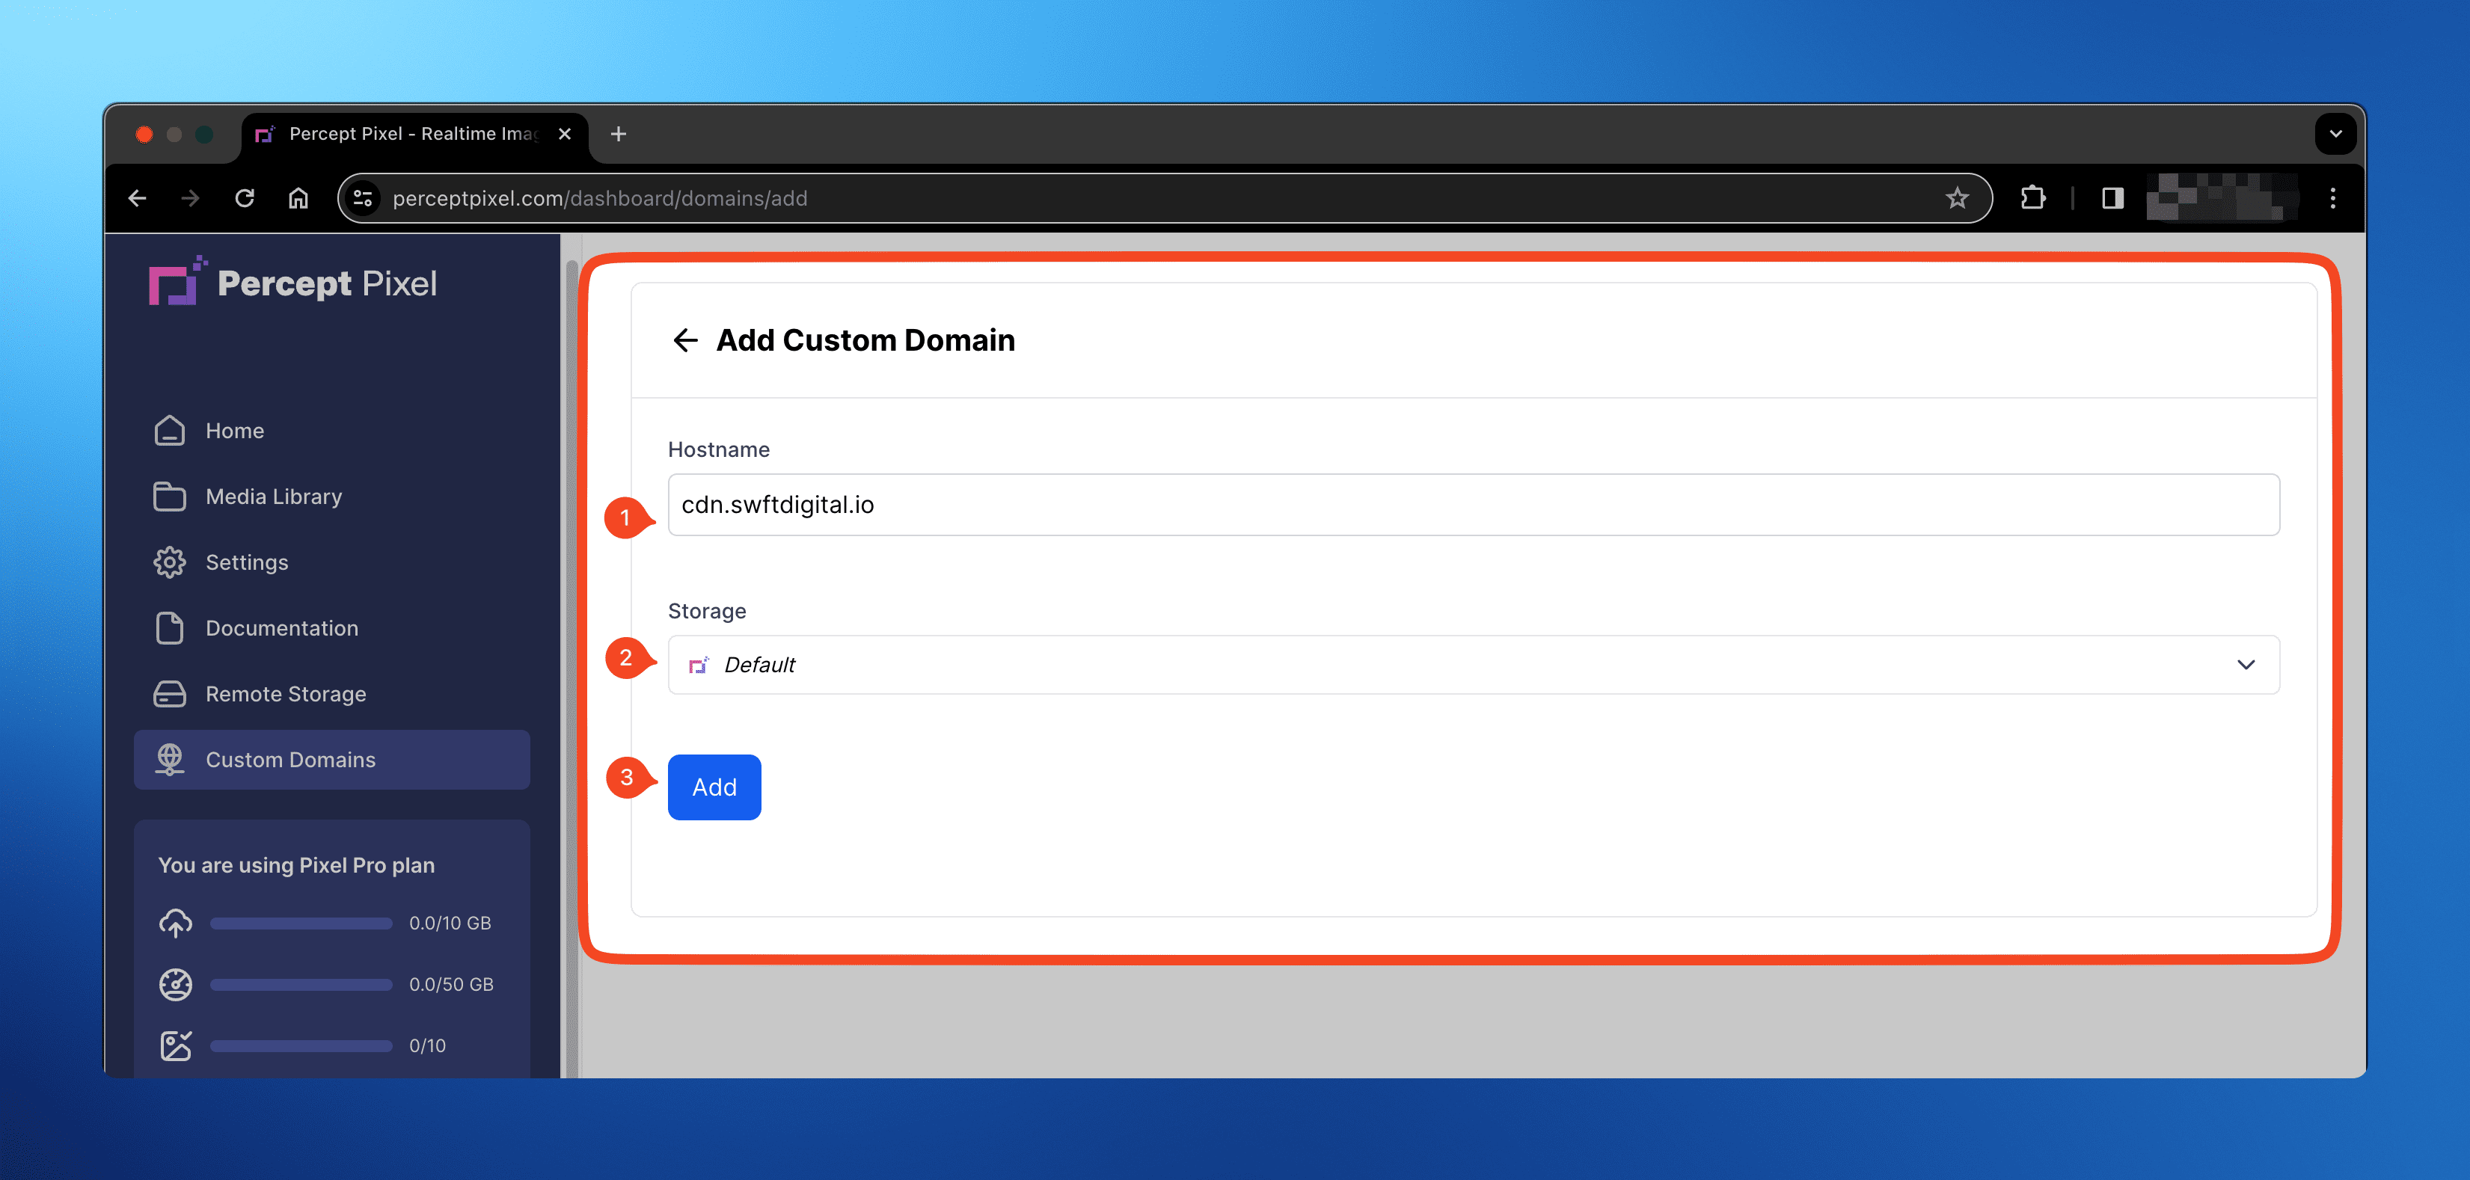Click the browser extensions icon
This screenshot has width=2470, height=1180.
tap(2035, 197)
